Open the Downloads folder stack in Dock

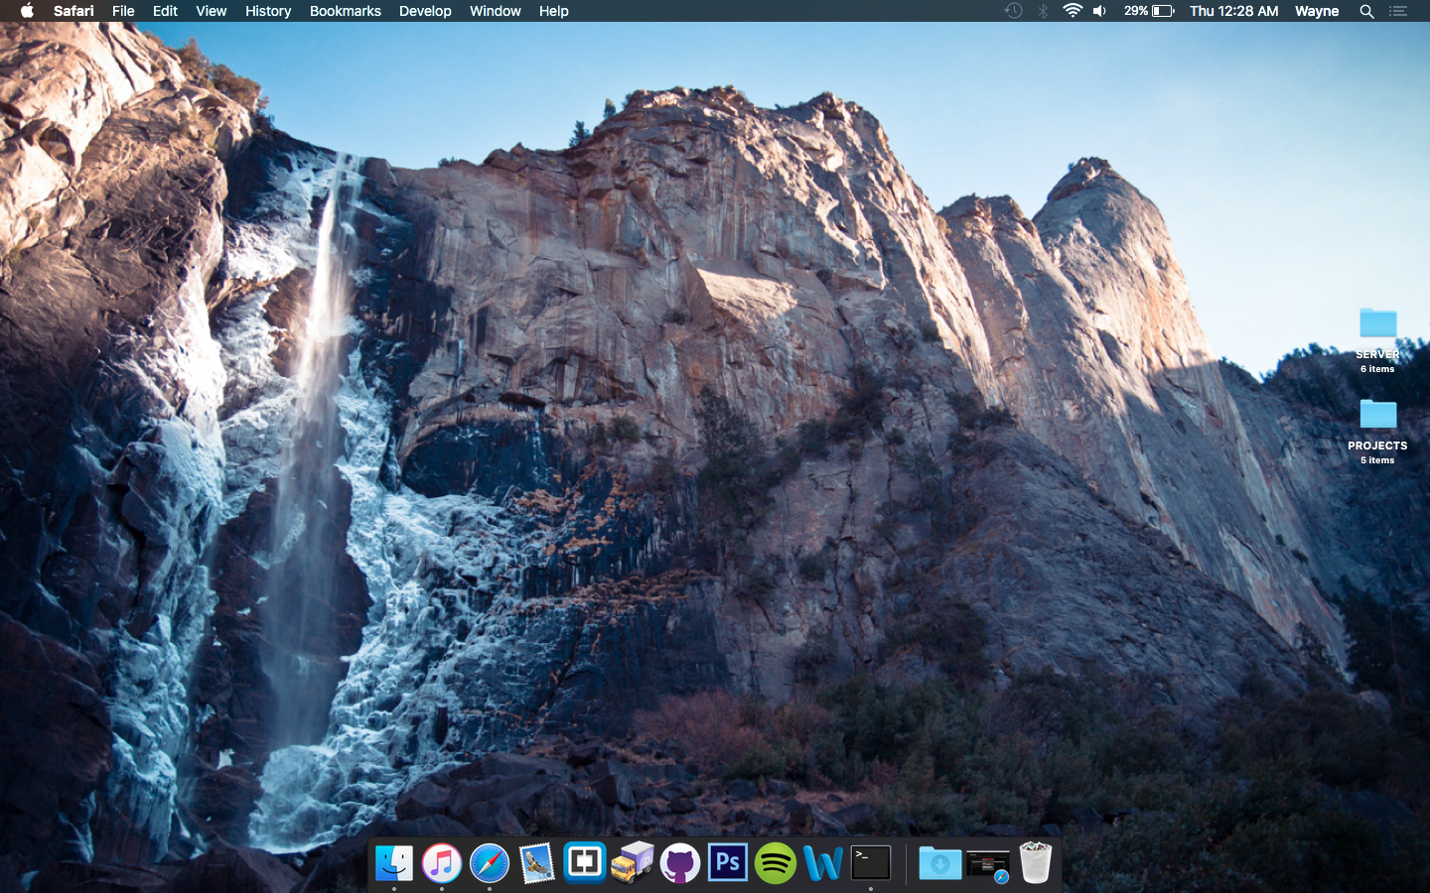(x=939, y=863)
